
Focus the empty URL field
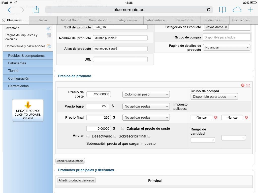tap(120, 59)
